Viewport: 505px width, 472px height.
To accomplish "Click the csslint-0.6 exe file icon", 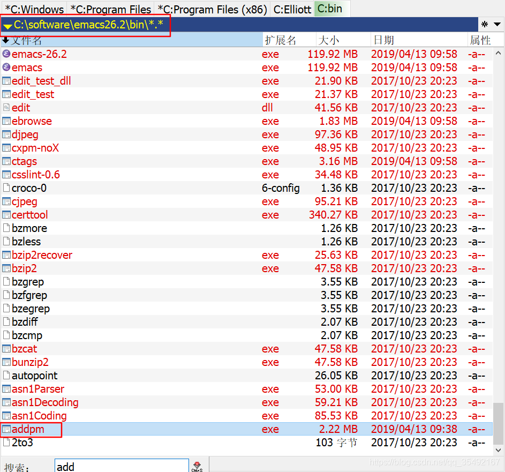I will coord(6,174).
